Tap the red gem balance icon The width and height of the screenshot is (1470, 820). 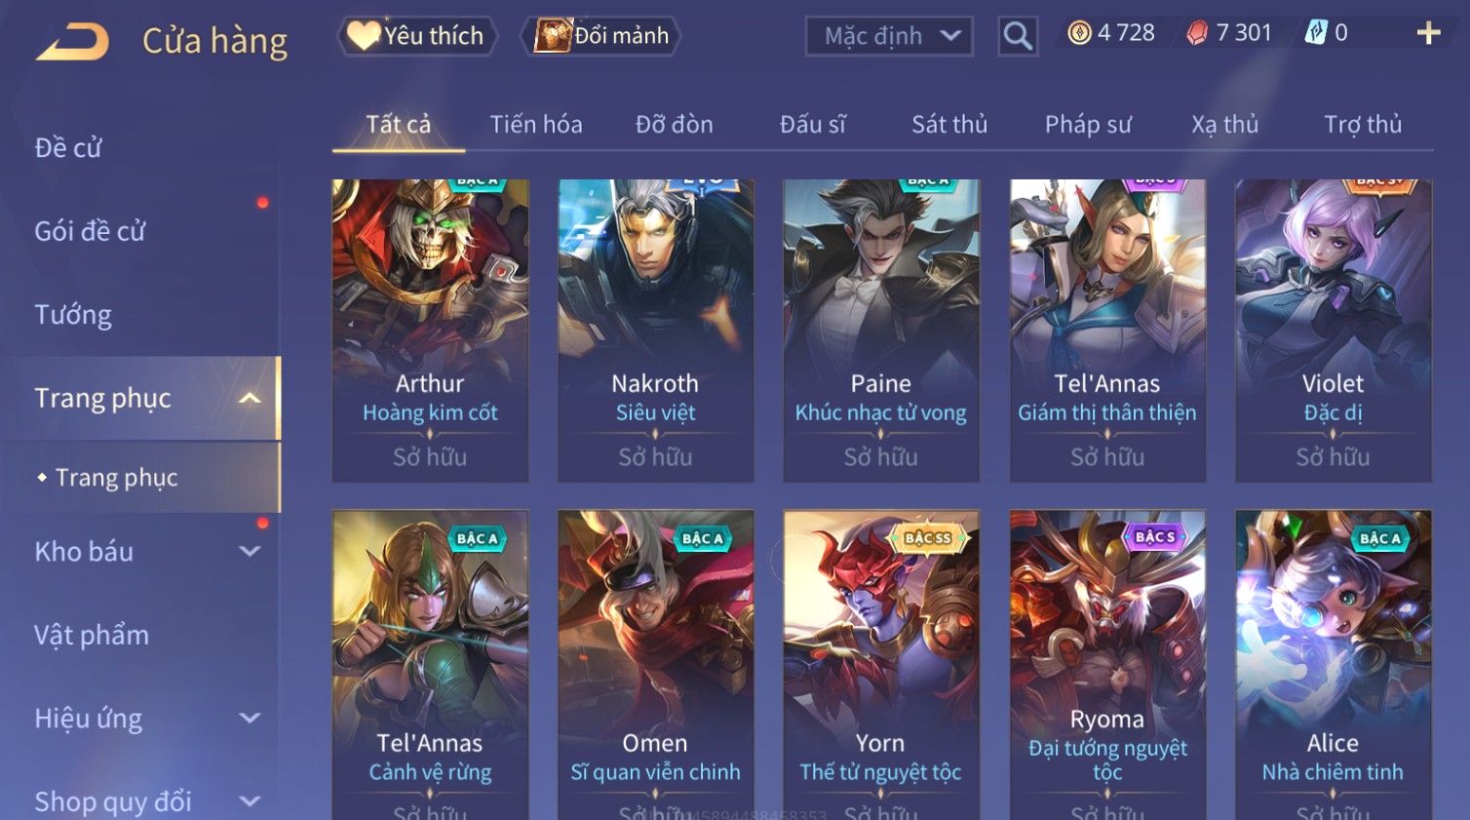(x=1197, y=33)
